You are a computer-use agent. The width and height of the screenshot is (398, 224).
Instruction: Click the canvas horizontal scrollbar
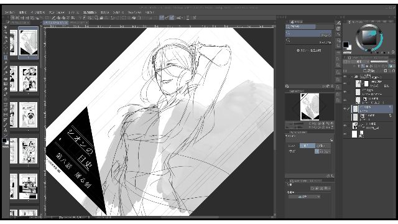click(x=190, y=217)
